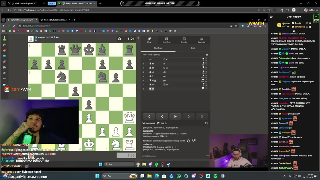Add page to favorites star icon
The height and width of the screenshot is (180, 320).
pyautogui.click(x=269, y=10)
